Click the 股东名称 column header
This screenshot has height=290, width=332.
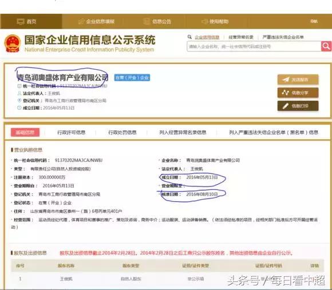click(x=66, y=265)
